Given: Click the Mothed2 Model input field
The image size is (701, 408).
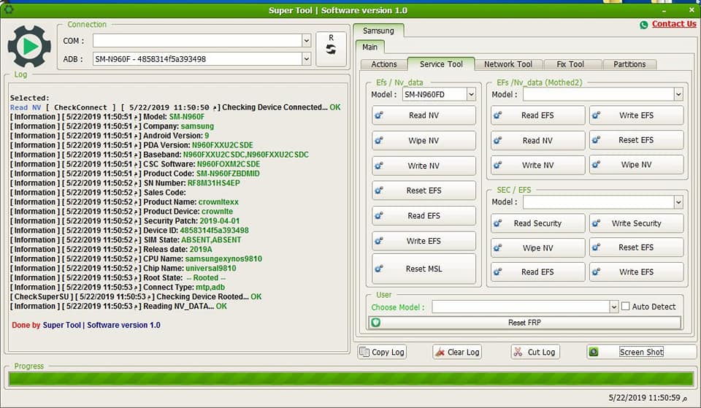Looking at the screenshot, I should pos(599,94).
